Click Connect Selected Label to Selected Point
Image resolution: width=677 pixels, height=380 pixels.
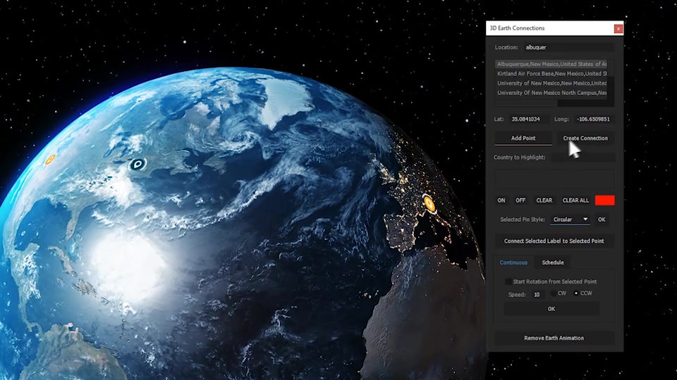point(554,241)
